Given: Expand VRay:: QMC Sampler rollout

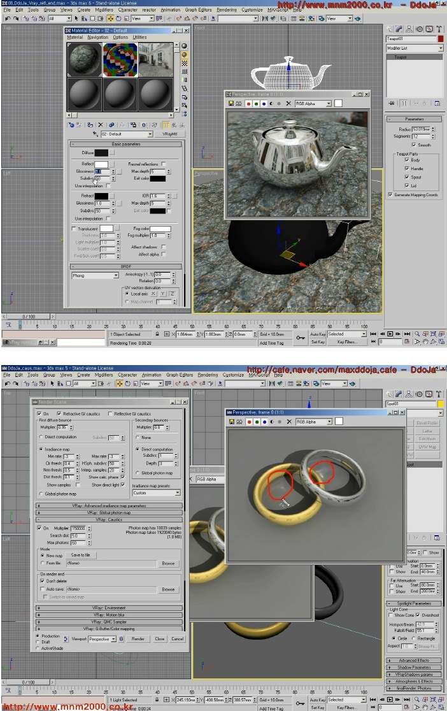Looking at the screenshot, I should [x=110, y=622].
